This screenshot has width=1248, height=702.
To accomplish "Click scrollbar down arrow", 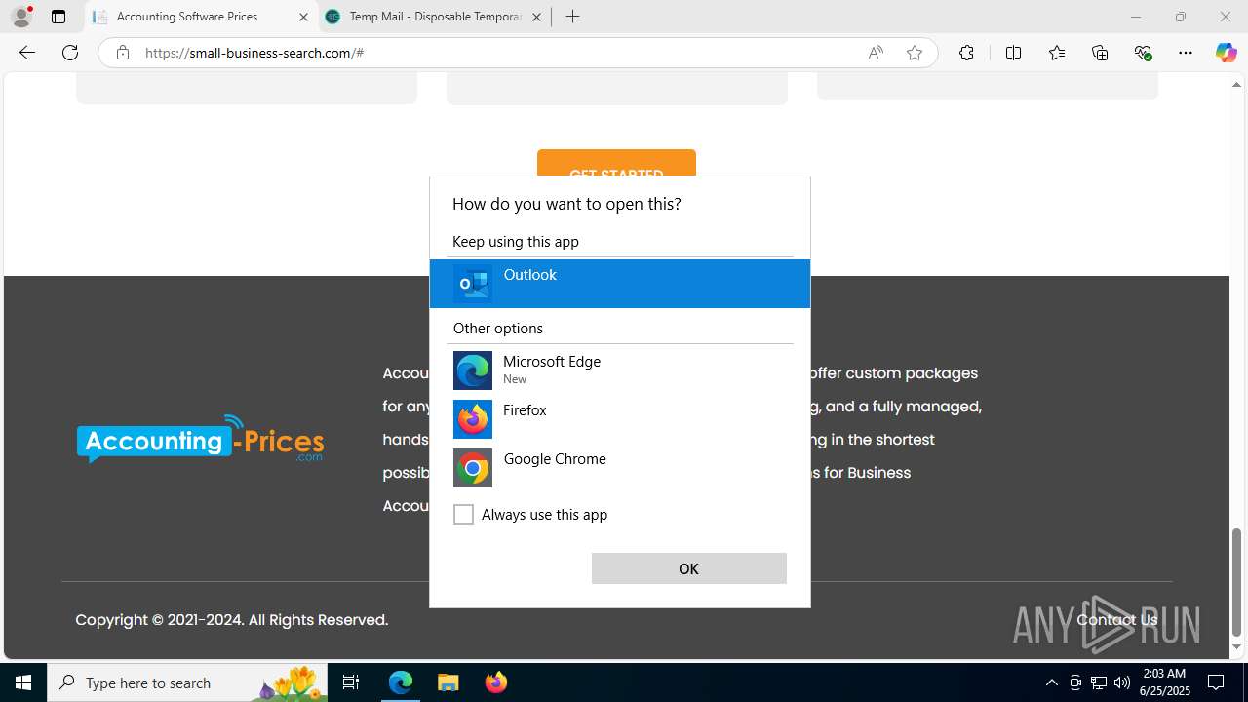I will (x=1237, y=647).
